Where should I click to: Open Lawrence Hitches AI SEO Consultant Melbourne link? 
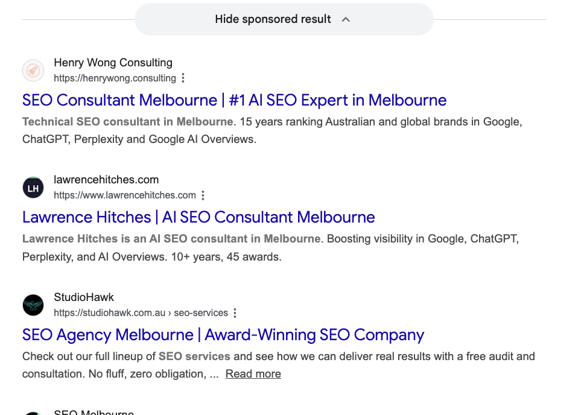198,217
